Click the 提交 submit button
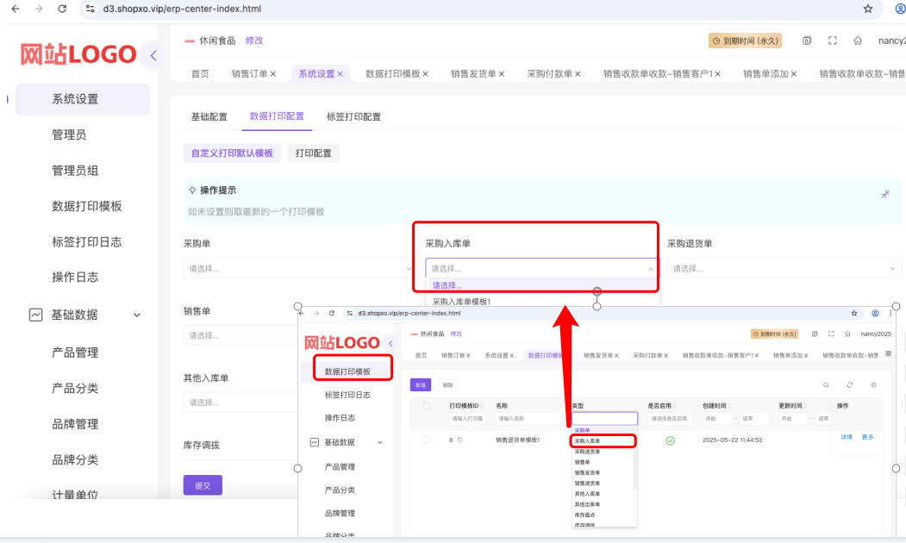This screenshot has height=543, width=906. [203, 485]
